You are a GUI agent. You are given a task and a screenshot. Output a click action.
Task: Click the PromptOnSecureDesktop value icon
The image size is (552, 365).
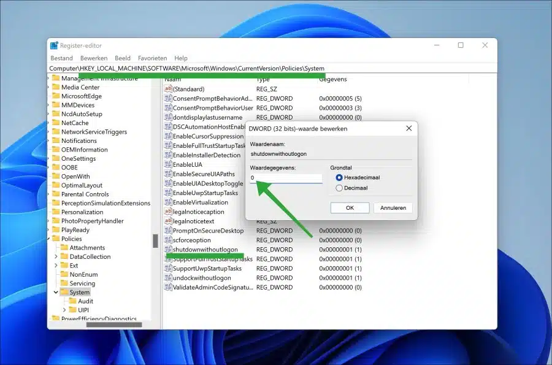(x=168, y=231)
